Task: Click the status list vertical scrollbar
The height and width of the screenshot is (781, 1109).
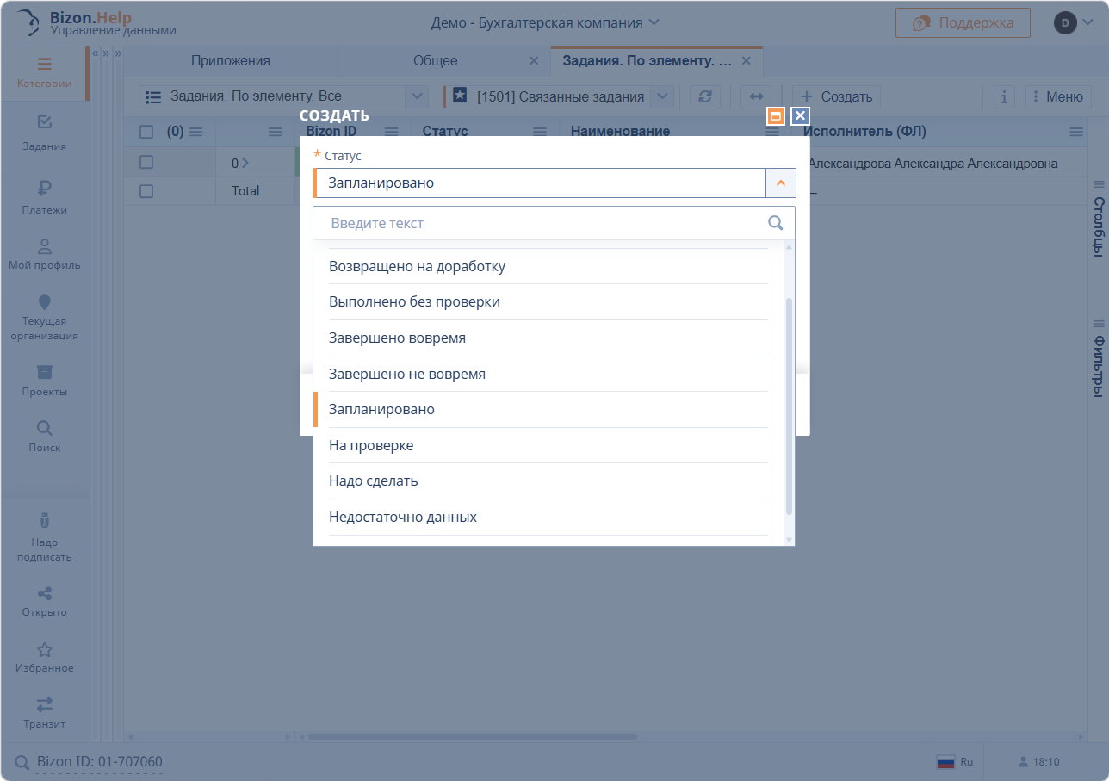Action: pyautogui.click(x=789, y=405)
